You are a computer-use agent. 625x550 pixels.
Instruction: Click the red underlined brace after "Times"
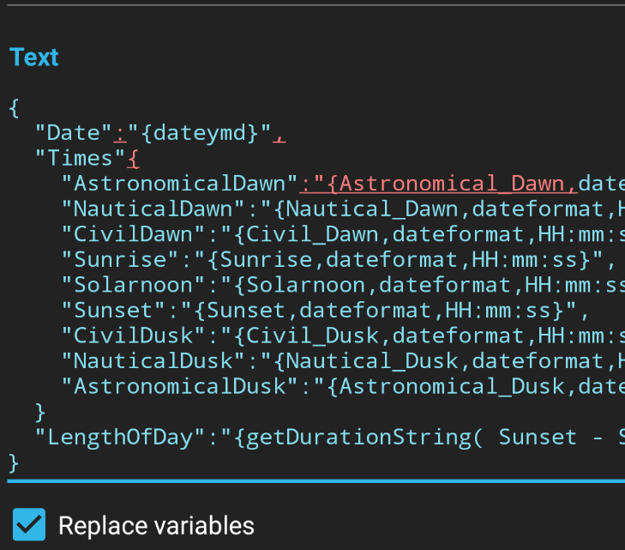(x=133, y=158)
